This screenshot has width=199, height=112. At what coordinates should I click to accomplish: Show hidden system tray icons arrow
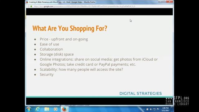pos(144,109)
